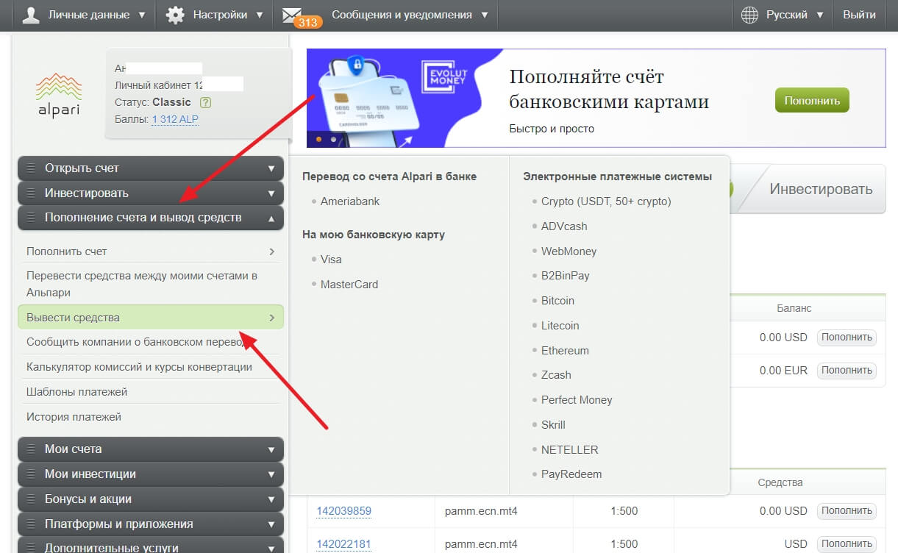
Task: Open account 142039859 link
Action: (343, 511)
